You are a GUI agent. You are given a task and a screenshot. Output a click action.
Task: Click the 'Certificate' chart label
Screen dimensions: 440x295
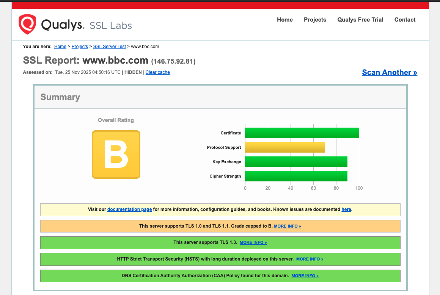coord(231,133)
